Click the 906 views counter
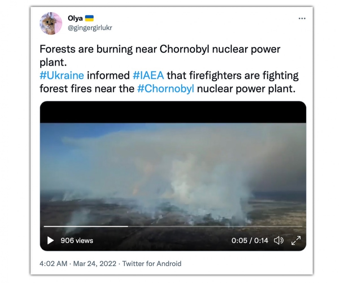The height and width of the screenshot is (283, 339). 77,240
